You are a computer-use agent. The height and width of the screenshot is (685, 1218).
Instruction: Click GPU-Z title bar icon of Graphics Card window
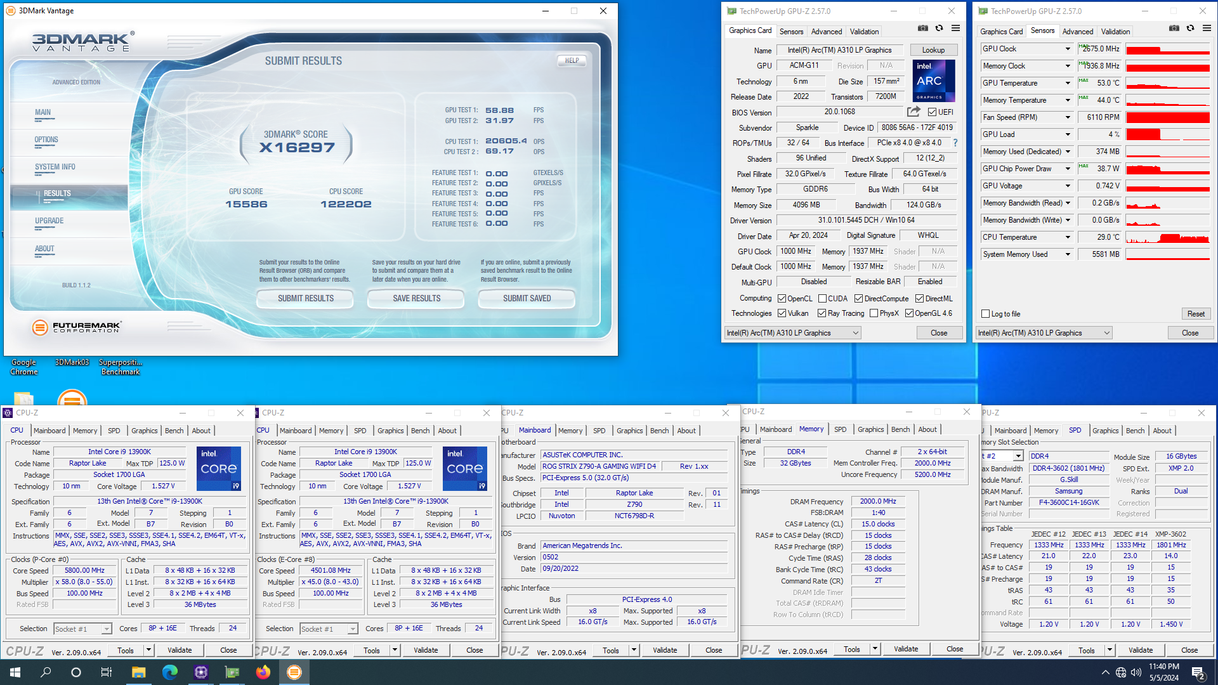(x=731, y=11)
